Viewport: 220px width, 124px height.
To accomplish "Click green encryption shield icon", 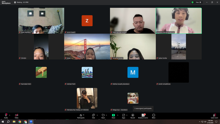I will coord(192,2).
